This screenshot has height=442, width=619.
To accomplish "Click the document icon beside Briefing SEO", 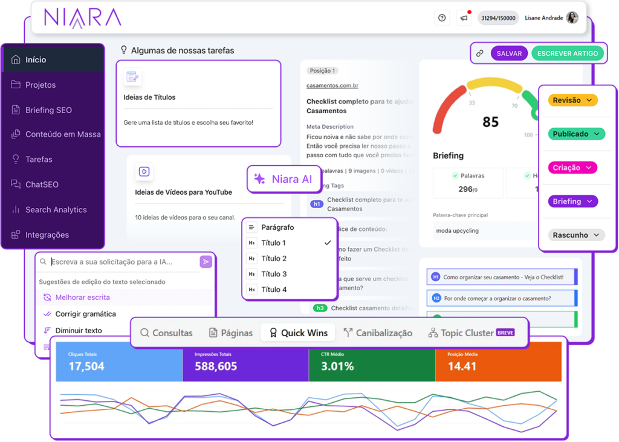I will [16, 110].
